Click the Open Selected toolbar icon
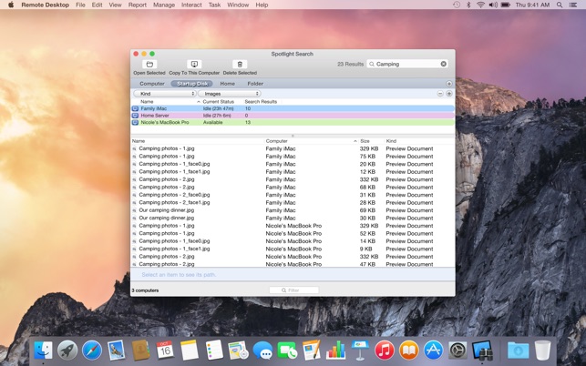 pyautogui.click(x=149, y=65)
